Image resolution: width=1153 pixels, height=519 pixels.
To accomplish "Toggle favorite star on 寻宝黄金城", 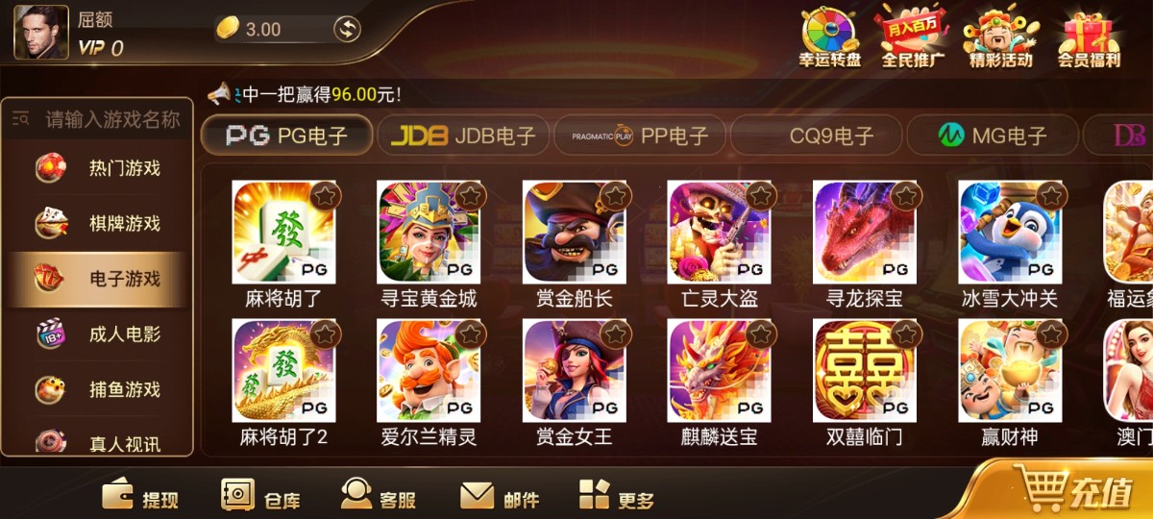I will [470, 196].
